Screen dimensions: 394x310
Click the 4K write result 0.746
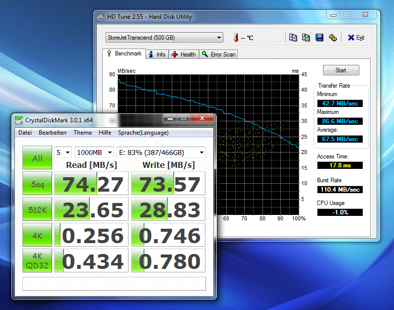pyautogui.click(x=168, y=235)
